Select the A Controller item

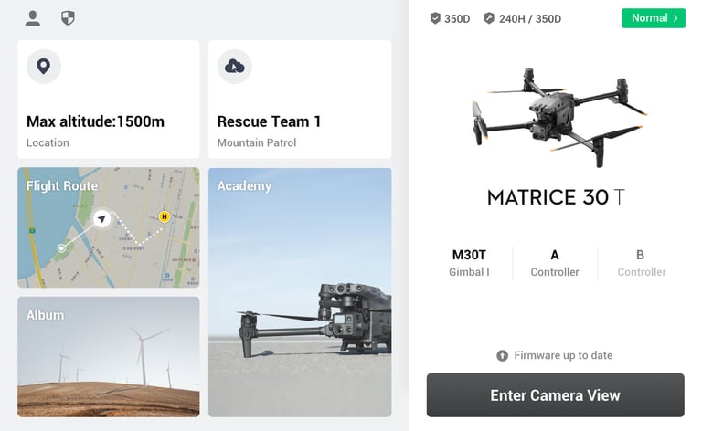555,263
